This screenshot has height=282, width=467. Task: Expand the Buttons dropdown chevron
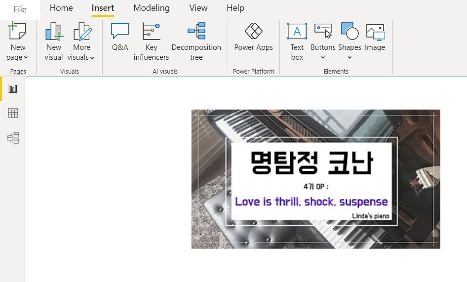[323, 57]
